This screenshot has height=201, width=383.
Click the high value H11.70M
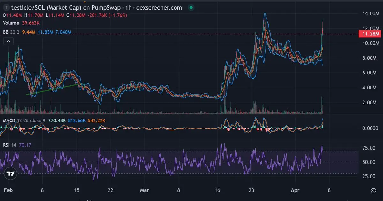[34, 15]
